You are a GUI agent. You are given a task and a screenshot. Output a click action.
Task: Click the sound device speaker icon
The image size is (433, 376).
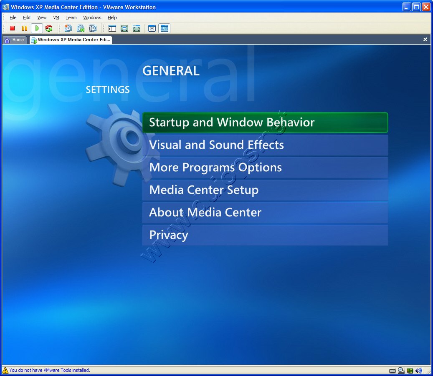pyautogui.click(x=419, y=371)
